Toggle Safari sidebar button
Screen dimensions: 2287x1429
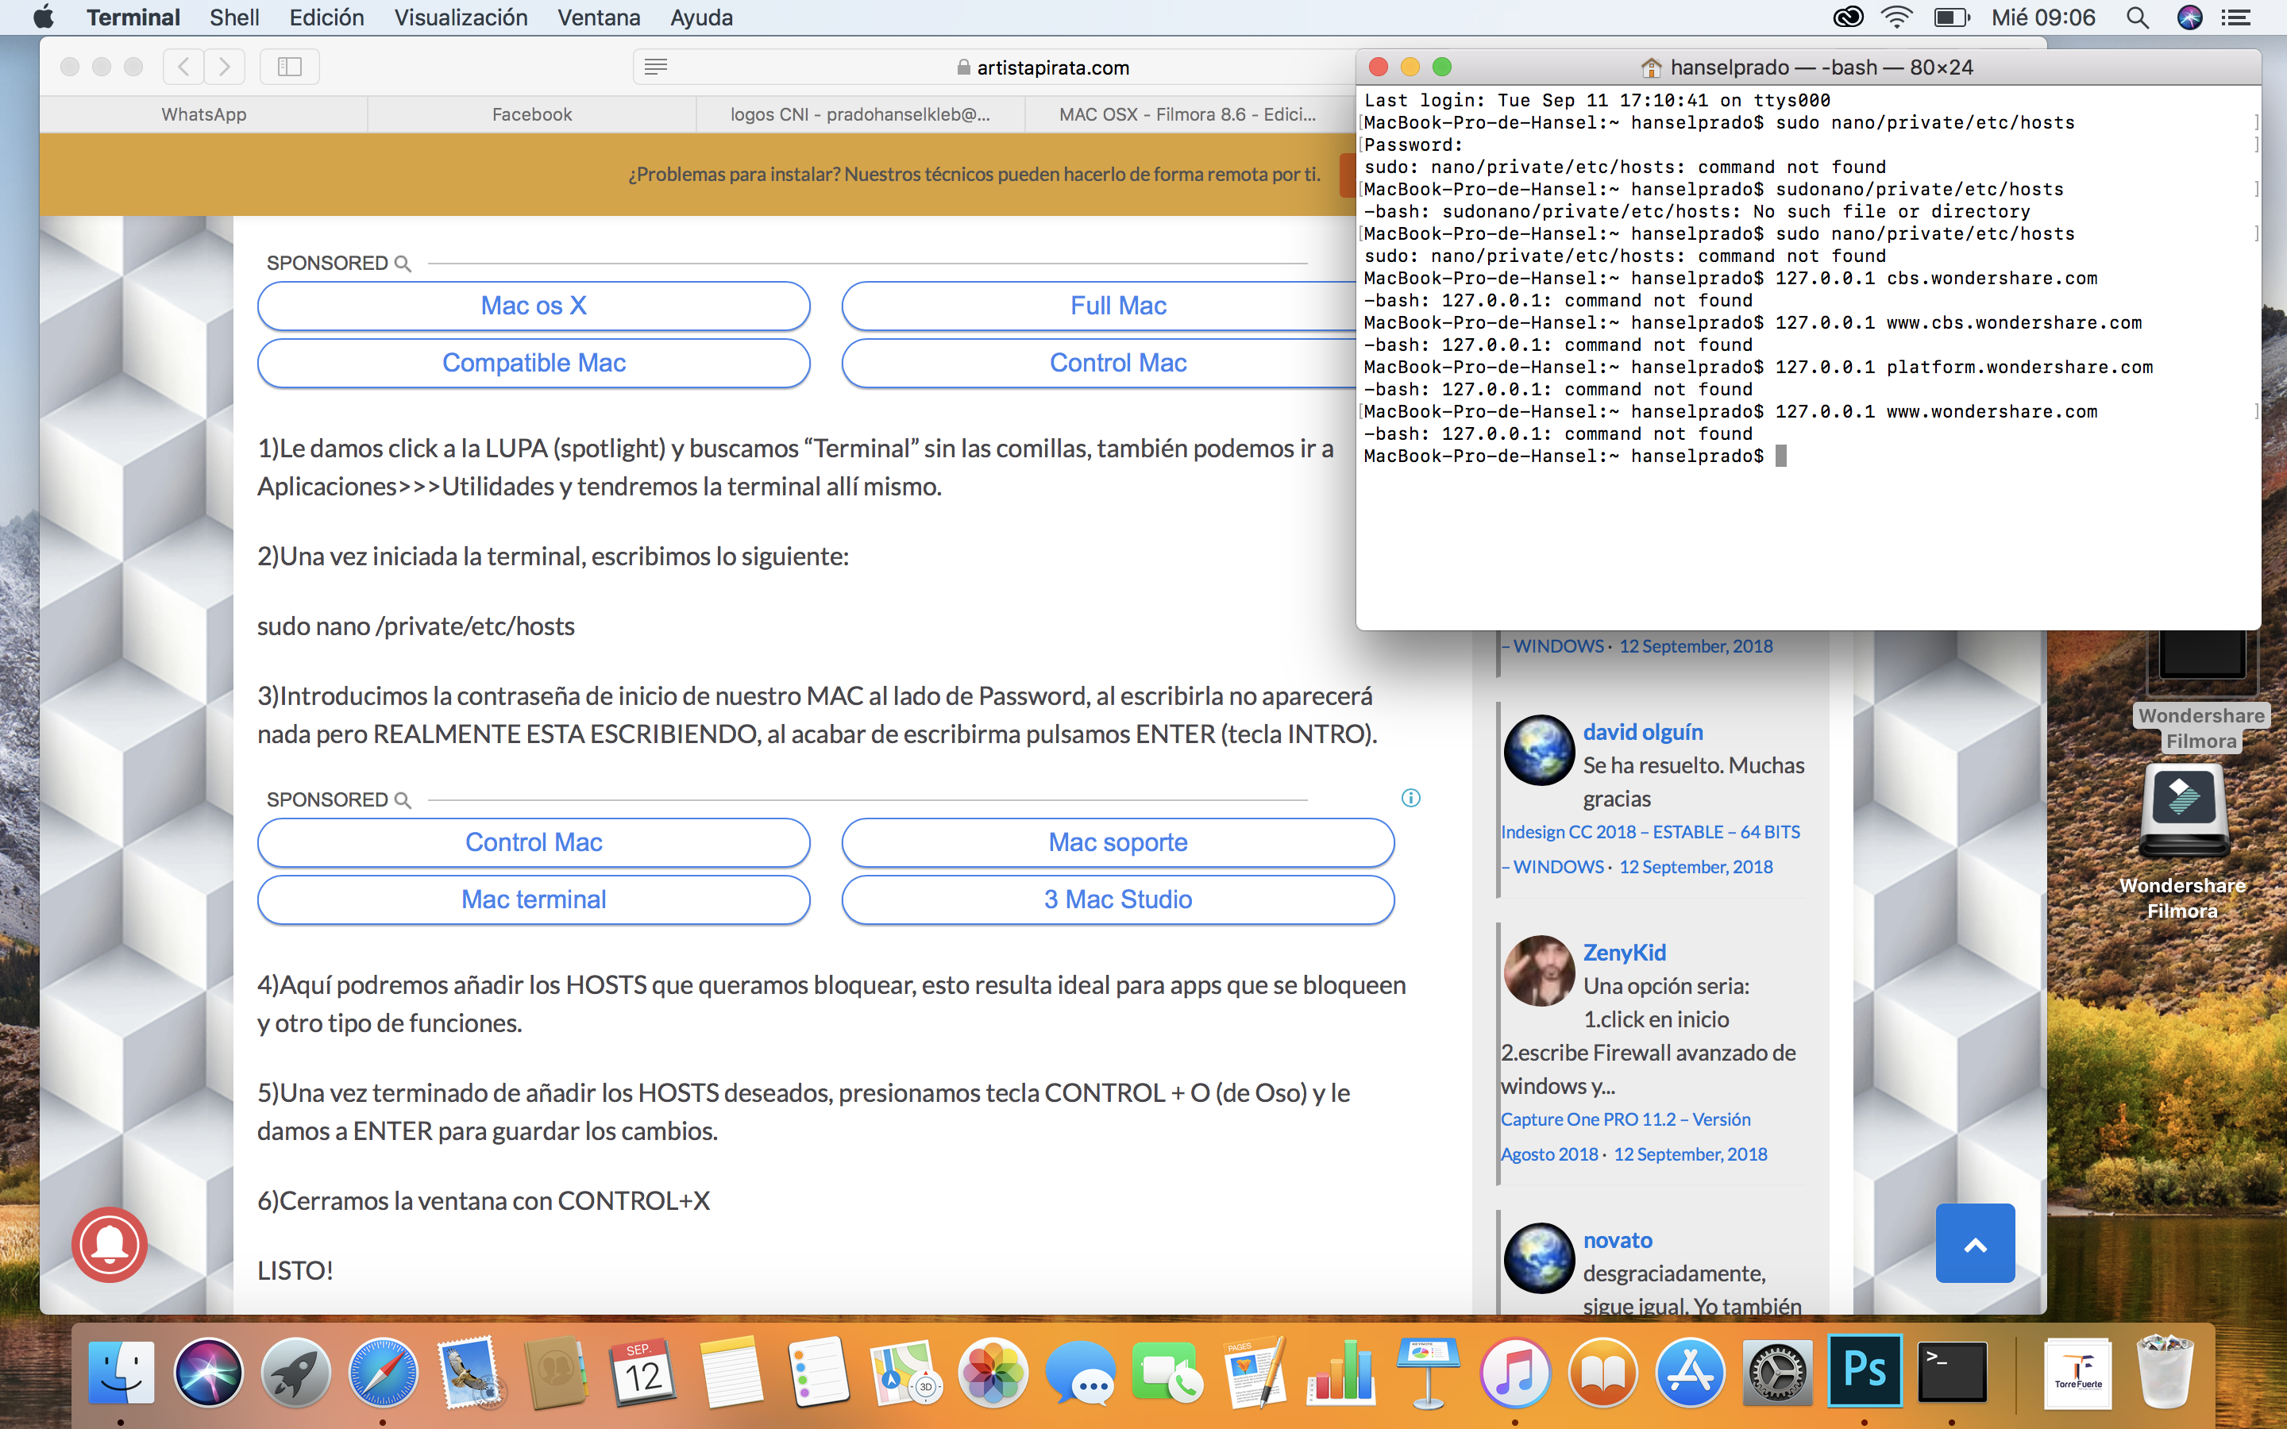coord(289,66)
